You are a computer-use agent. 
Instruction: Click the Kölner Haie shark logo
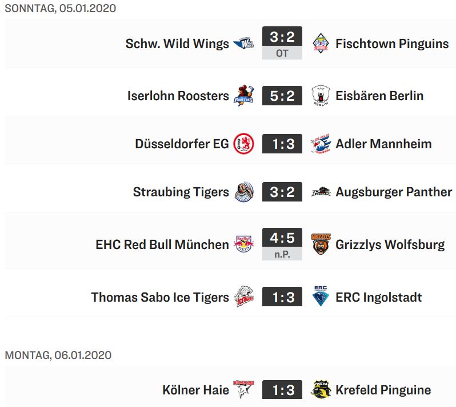pyautogui.click(x=243, y=389)
